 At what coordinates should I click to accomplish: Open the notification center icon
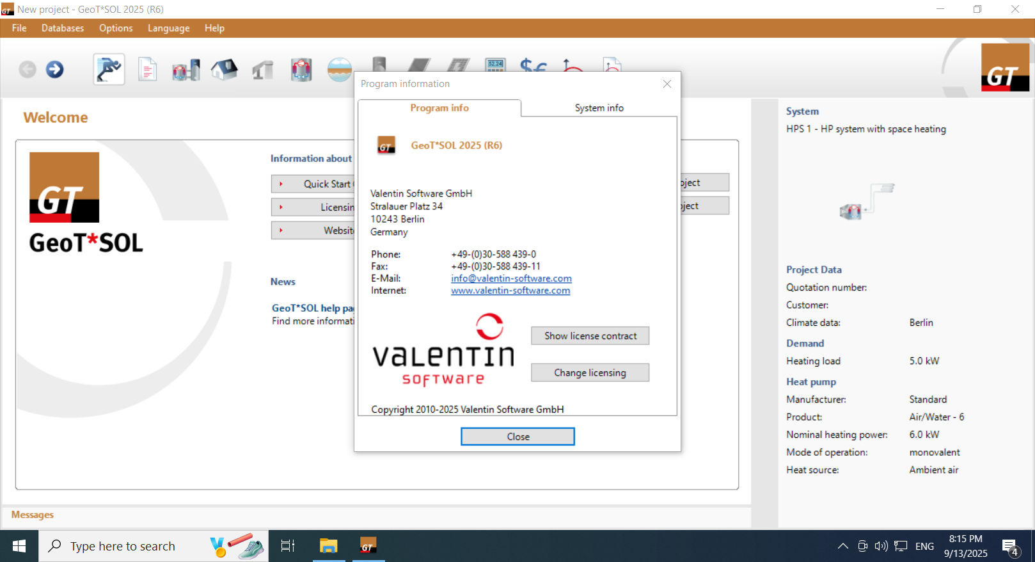[1011, 547]
